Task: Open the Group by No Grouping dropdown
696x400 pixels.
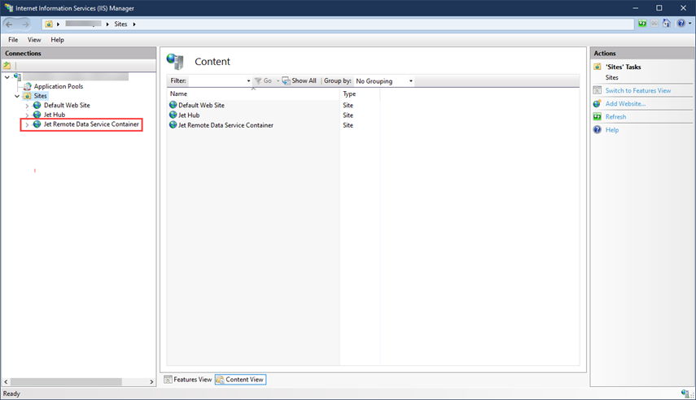Action: click(384, 81)
